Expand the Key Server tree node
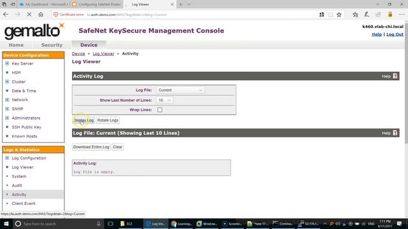Screen dimensions: 408x229 point(7,64)
